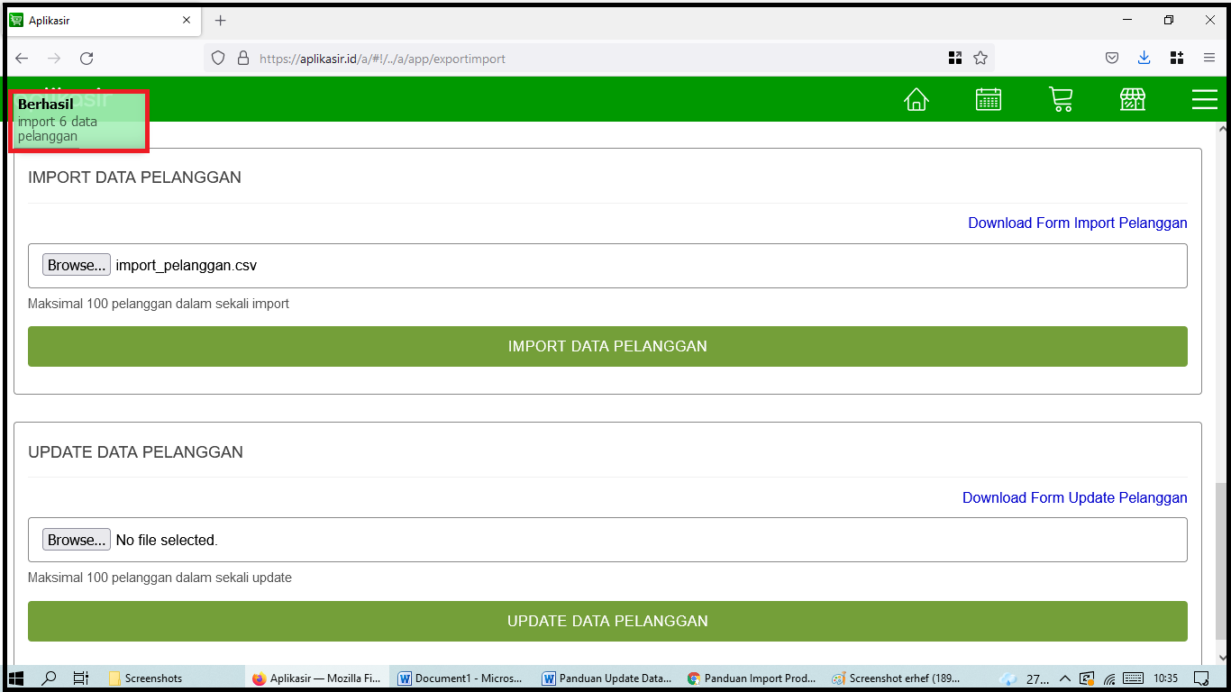Click the shopping cart icon
This screenshot has height=692, width=1231.
point(1061,99)
